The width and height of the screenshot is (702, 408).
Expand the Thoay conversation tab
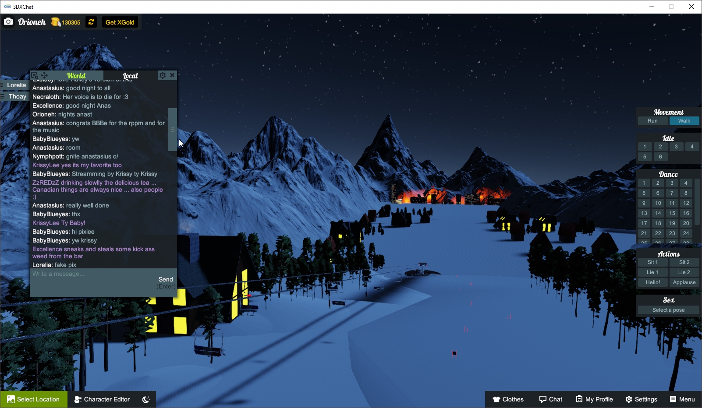tap(17, 96)
